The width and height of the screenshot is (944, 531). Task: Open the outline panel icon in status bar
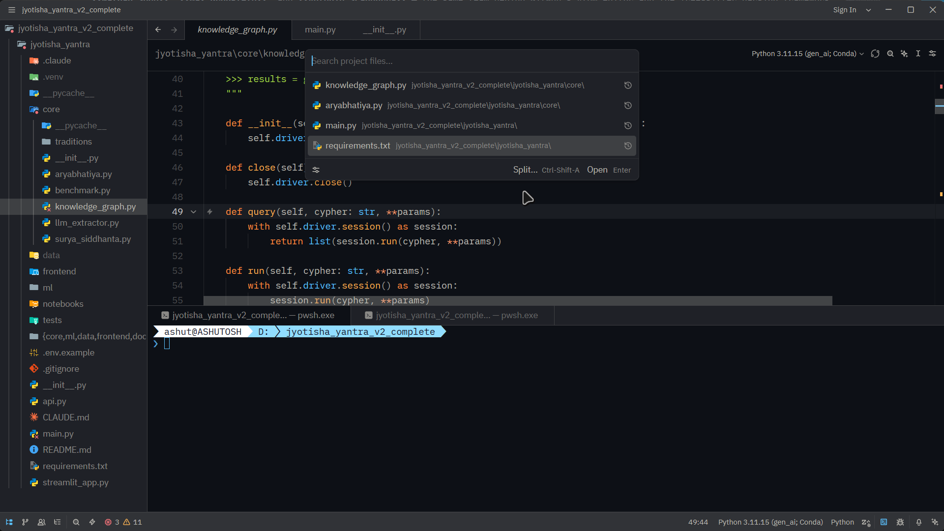pyautogui.click(x=58, y=522)
